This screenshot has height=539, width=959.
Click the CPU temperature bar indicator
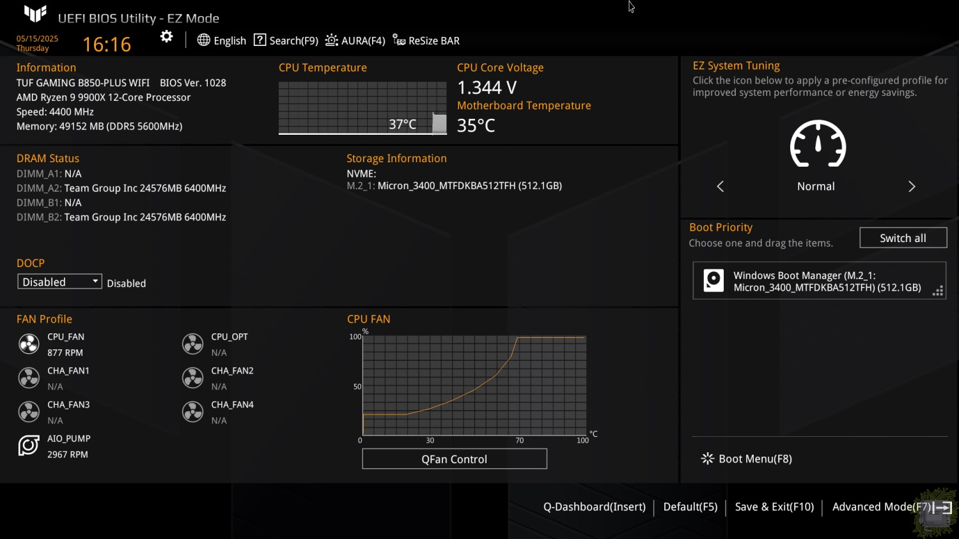tap(439, 123)
